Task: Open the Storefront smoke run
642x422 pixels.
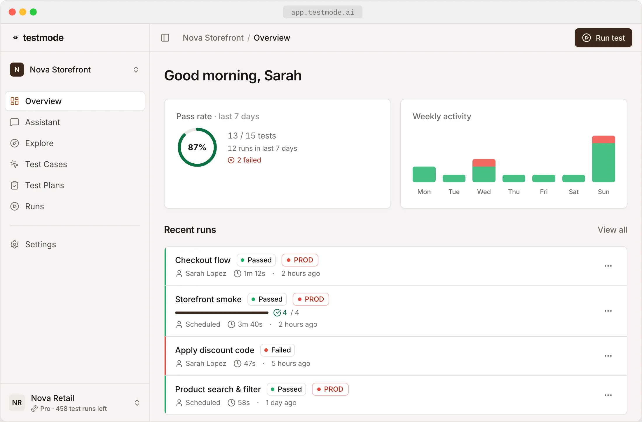Action: pos(396,311)
